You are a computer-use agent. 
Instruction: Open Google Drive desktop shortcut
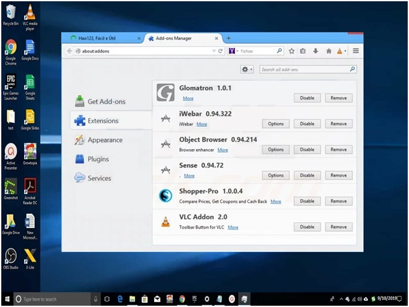pos(11,224)
